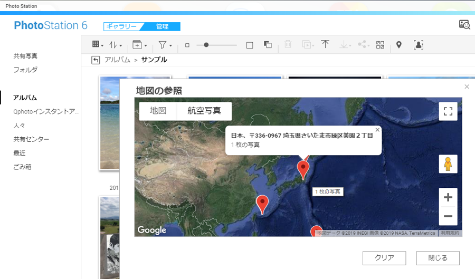Close the address info popup on map

pyautogui.click(x=377, y=130)
